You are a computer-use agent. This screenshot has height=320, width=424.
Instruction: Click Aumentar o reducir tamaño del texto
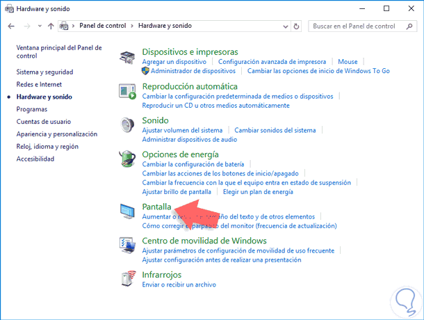pyautogui.click(x=229, y=216)
